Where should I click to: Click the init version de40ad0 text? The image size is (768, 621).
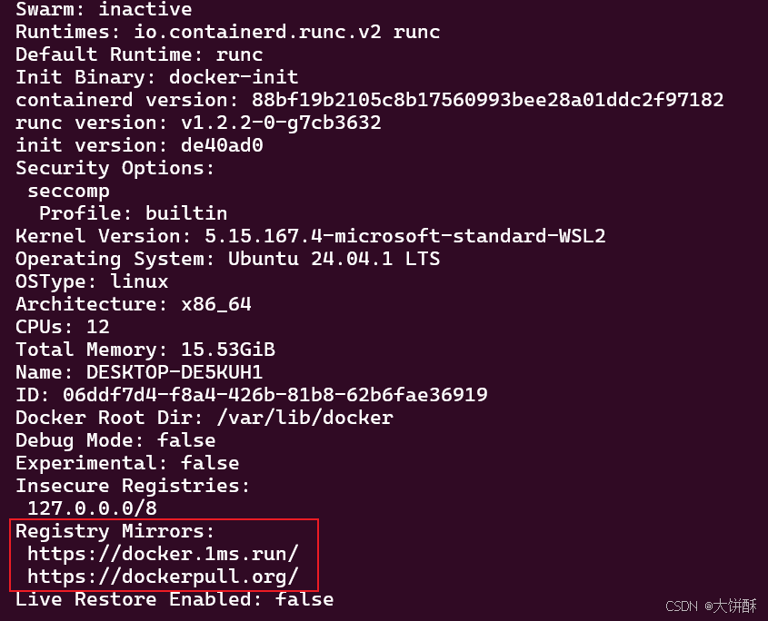tap(139, 145)
